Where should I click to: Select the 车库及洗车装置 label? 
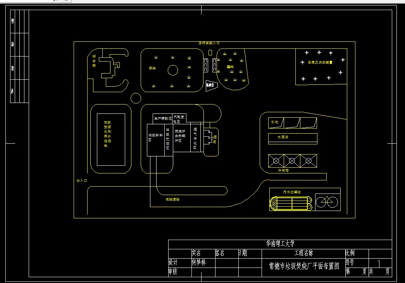[320, 62]
